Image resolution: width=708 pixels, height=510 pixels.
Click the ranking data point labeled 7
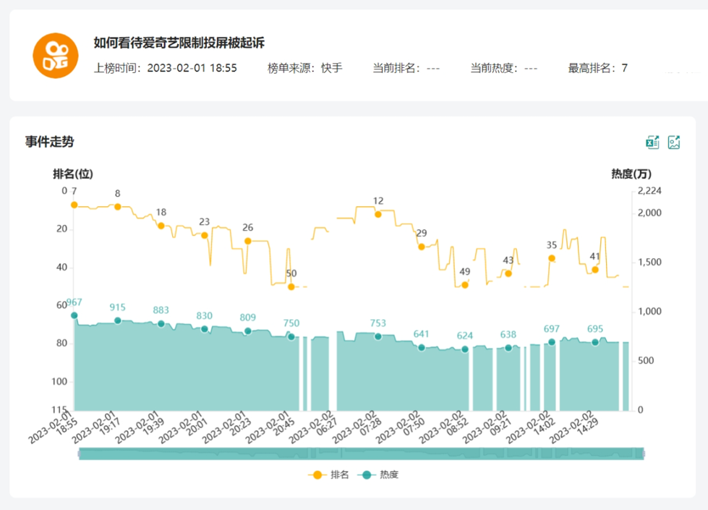point(74,205)
